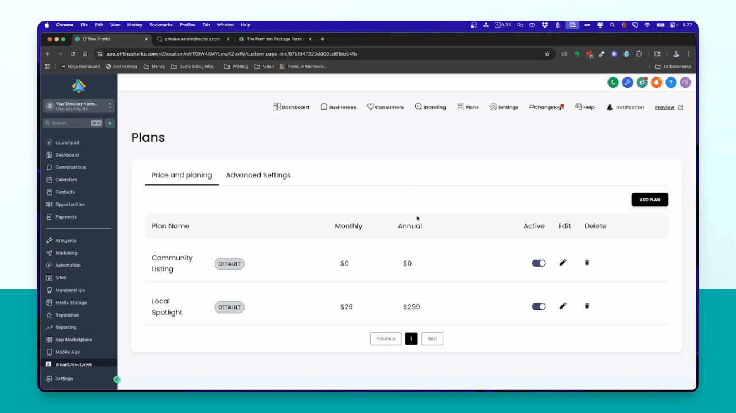736x413 pixels.
Task: Open the Branding nav item
Action: point(431,107)
